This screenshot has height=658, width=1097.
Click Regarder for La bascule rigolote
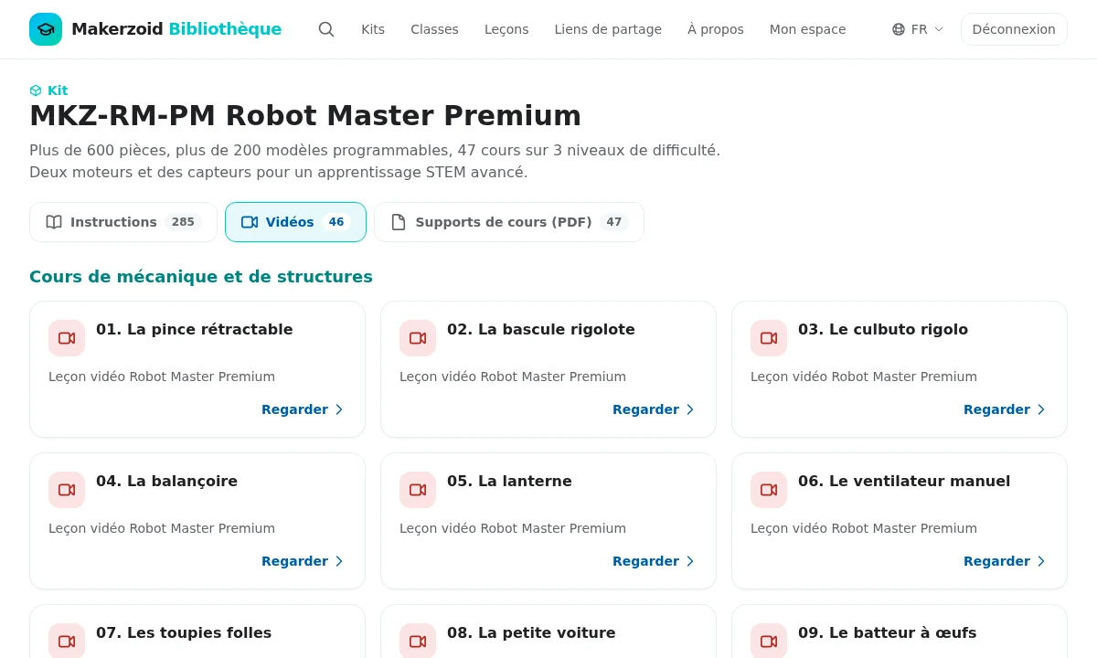click(x=655, y=409)
